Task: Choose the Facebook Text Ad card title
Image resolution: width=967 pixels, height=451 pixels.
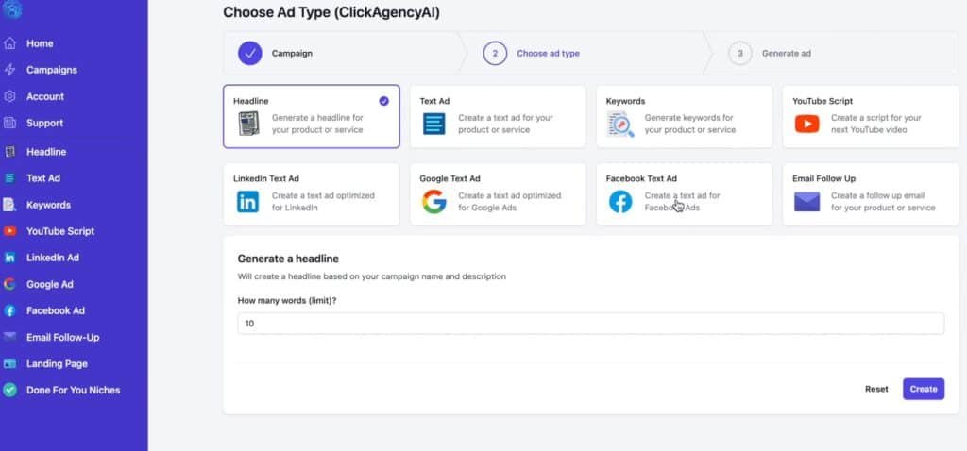Action: (x=641, y=178)
